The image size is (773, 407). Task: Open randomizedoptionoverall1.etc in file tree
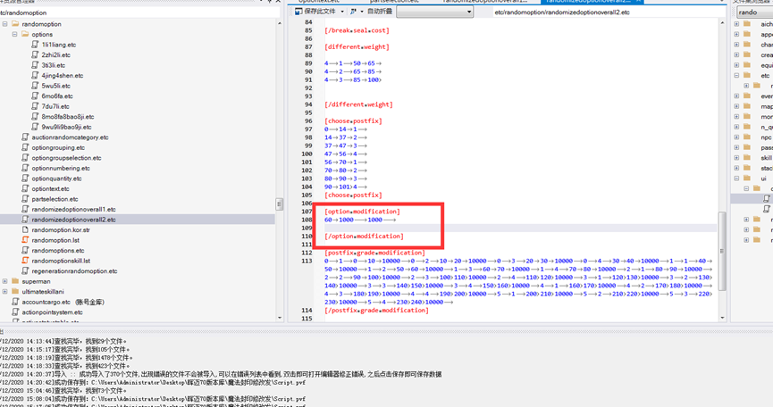(73, 209)
